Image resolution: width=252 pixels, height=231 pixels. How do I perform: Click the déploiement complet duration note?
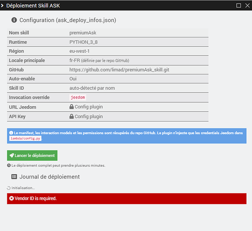(59, 165)
